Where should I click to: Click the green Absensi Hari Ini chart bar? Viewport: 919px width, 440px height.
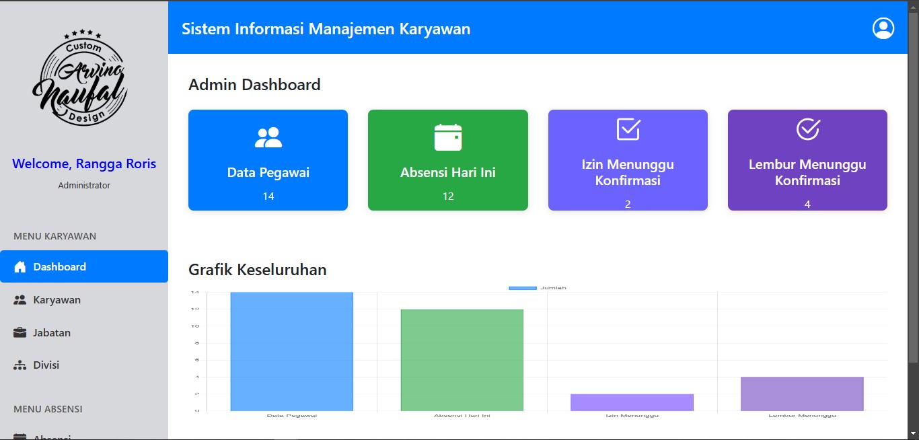462,360
